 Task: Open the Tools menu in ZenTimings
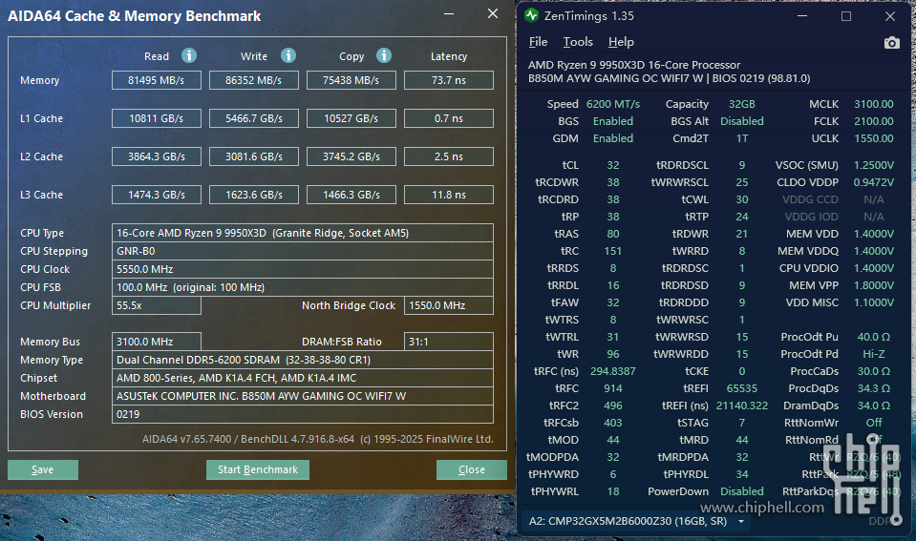click(578, 42)
